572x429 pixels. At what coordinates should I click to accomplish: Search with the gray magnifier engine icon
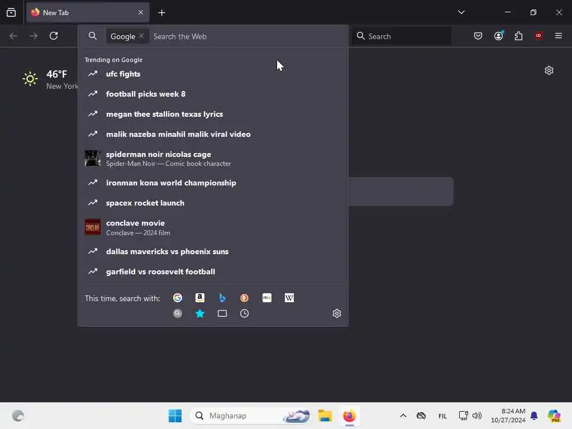[178, 313]
